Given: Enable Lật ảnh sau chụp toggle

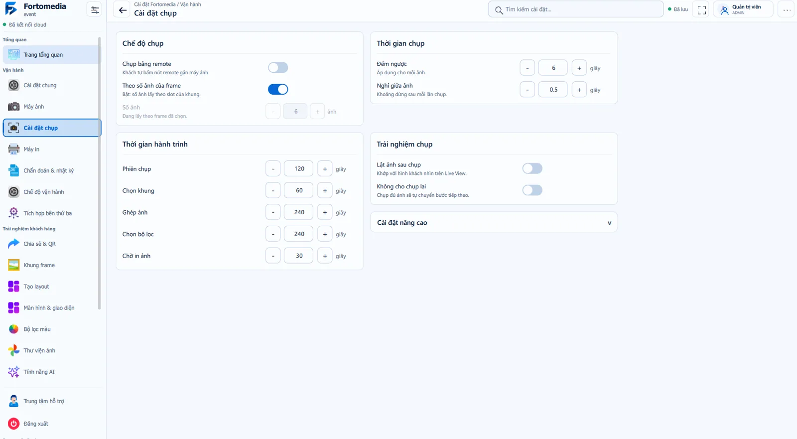Looking at the screenshot, I should pos(532,168).
